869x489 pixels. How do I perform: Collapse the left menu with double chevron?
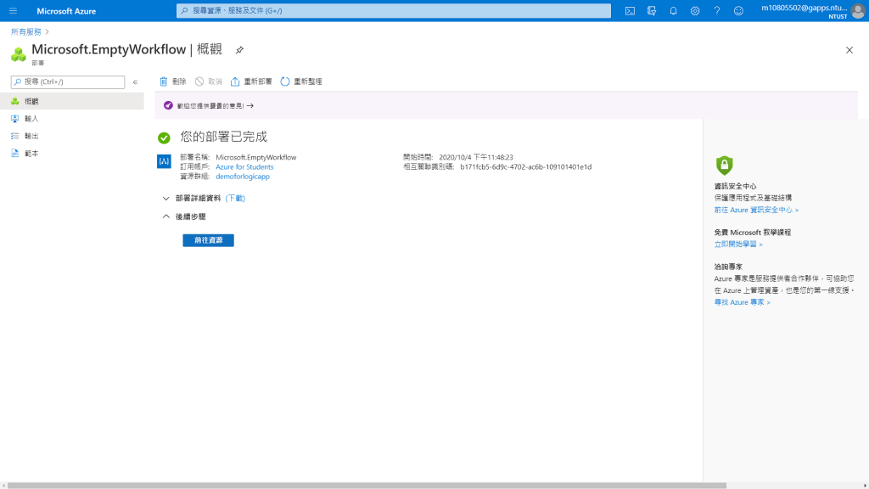click(x=135, y=82)
